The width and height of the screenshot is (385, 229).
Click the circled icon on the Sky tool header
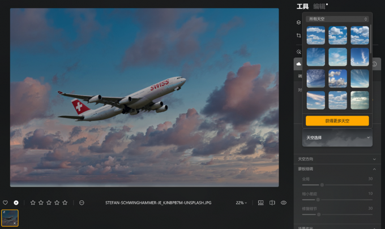click(374, 64)
